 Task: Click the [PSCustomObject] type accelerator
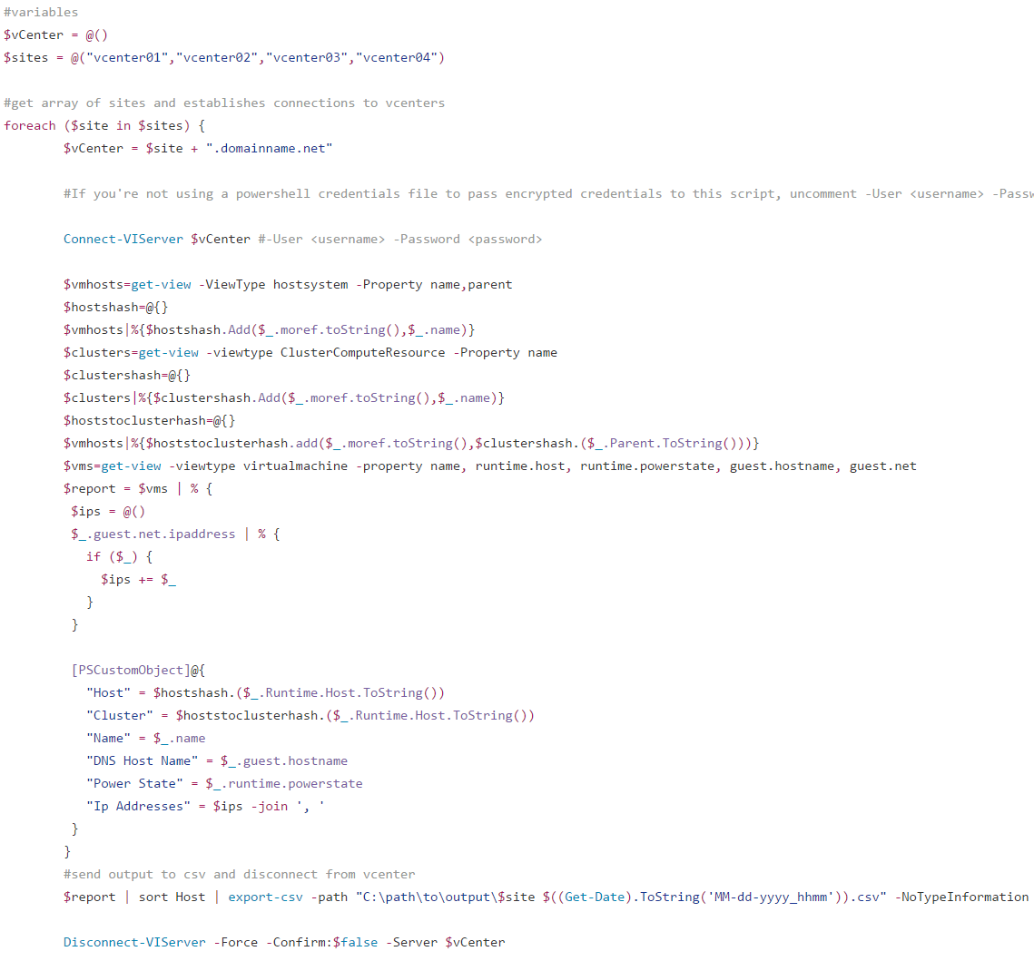coord(131,671)
